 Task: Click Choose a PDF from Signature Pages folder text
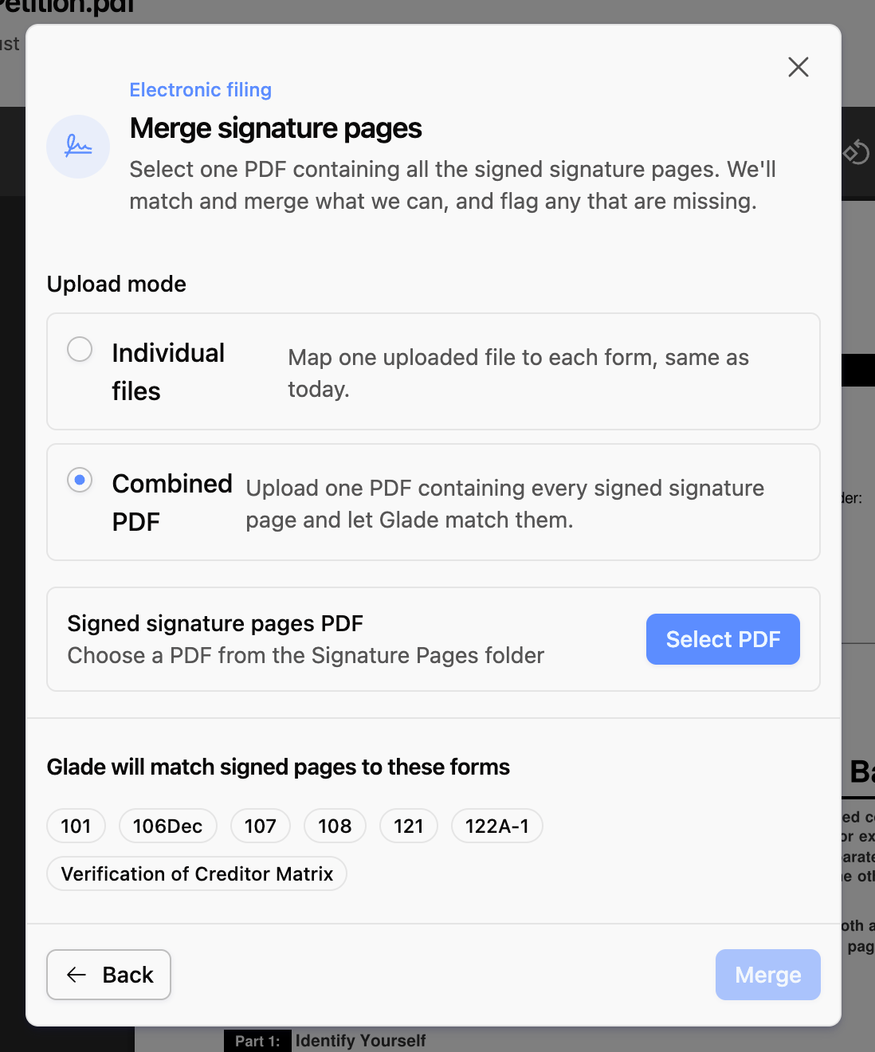coord(306,655)
